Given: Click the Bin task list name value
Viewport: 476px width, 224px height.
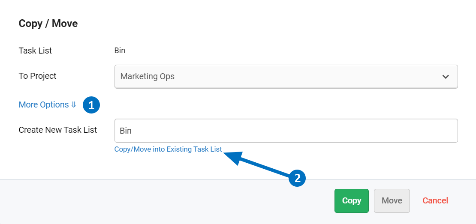Looking at the screenshot, I should coord(120,51).
